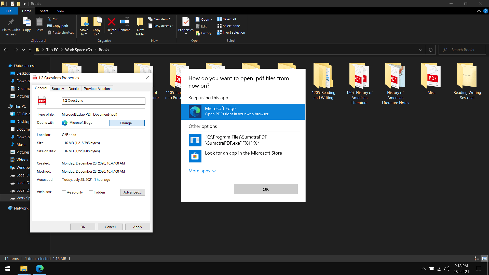The width and height of the screenshot is (489, 275).
Task: Switch to the Security tab
Action: [58, 89]
